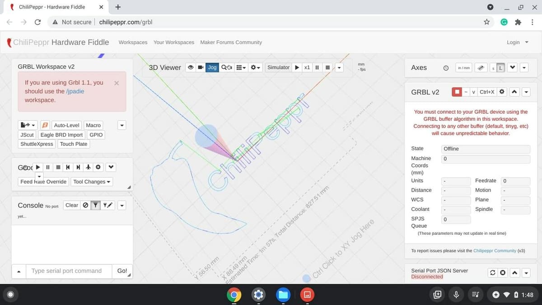Step backward in the Gcode widget

tap(68, 167)
